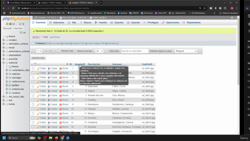Click the perfiles table icon in sidebar
This screenshot has height=141, width=250.
pos(10,85)
